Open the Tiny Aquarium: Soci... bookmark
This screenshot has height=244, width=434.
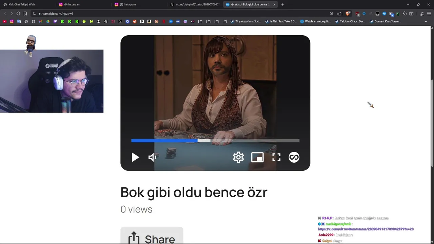(246, 21)
